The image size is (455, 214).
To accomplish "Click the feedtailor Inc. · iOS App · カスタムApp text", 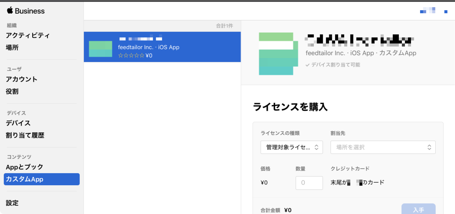I will tap(361, 53).
